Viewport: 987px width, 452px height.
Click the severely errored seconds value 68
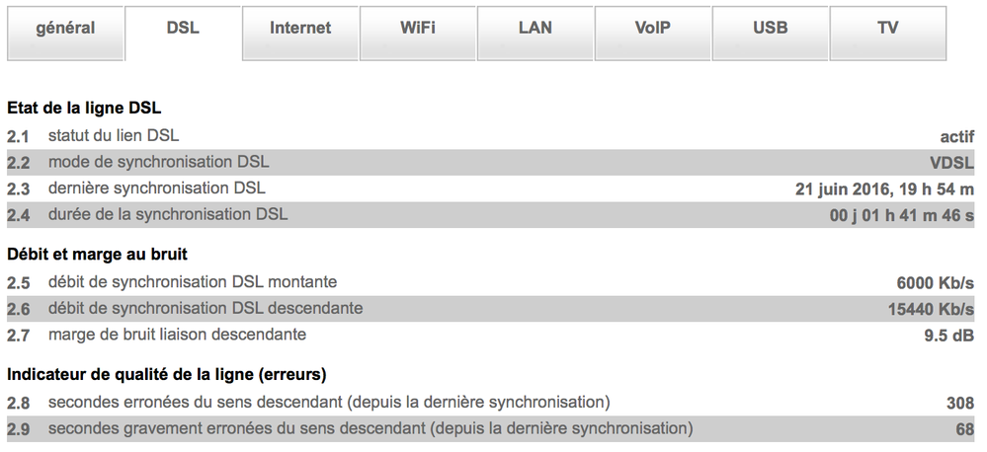pyautogui.click(x=964, y=429)
